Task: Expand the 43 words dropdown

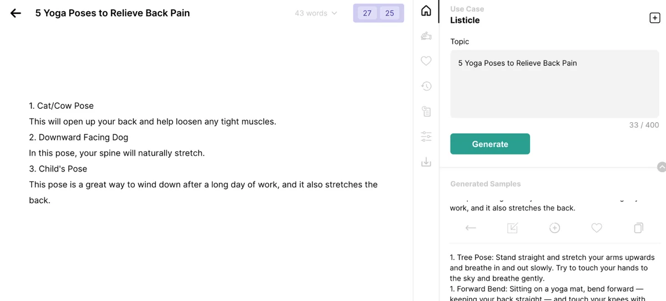Action: (316, 13)
